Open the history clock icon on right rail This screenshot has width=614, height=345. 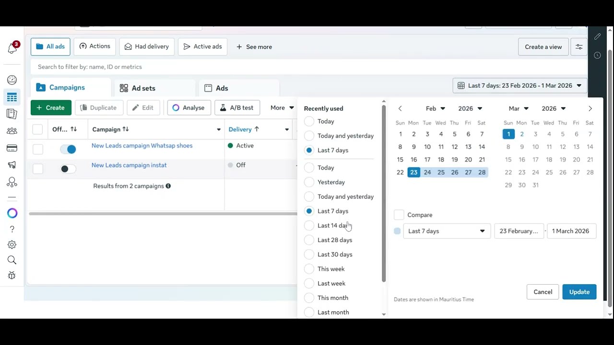597,56
